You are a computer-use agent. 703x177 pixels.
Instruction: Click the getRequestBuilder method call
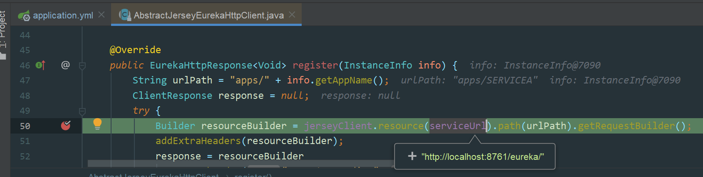(x=626, y=126)
